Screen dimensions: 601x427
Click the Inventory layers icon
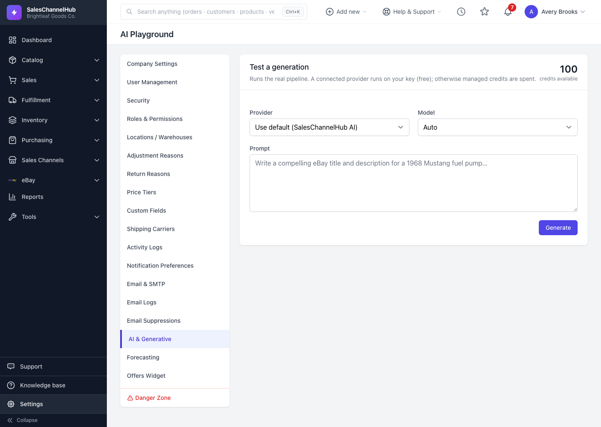pos(13,120)
